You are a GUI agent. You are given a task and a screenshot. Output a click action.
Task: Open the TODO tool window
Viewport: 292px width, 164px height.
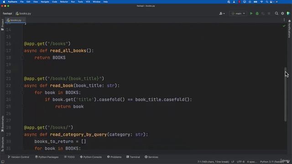click(69, 157)
